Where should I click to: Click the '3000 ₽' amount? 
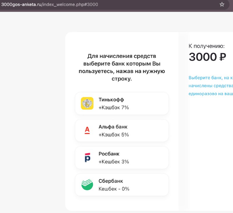click(207, 57)
